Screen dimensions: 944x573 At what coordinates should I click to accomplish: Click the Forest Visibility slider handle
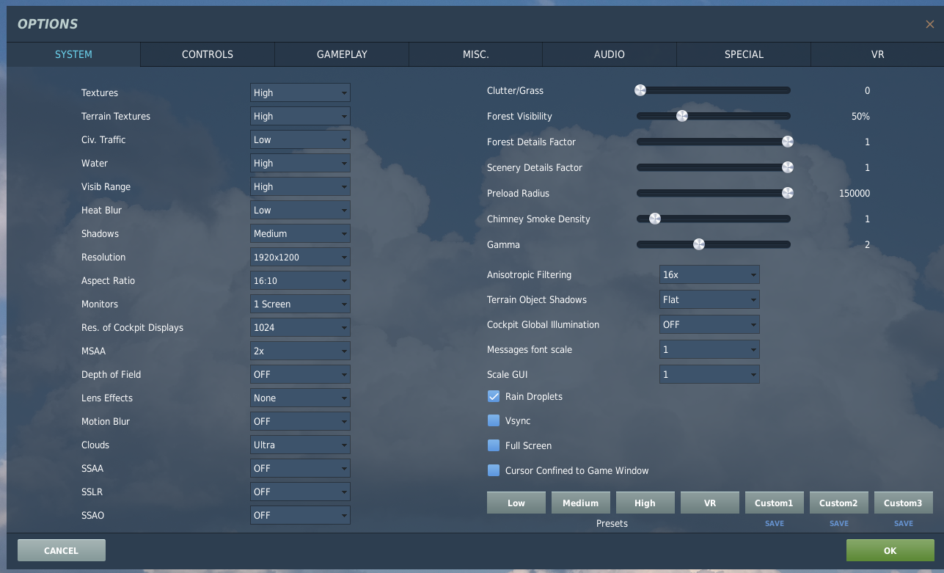(x=682, y=116)
